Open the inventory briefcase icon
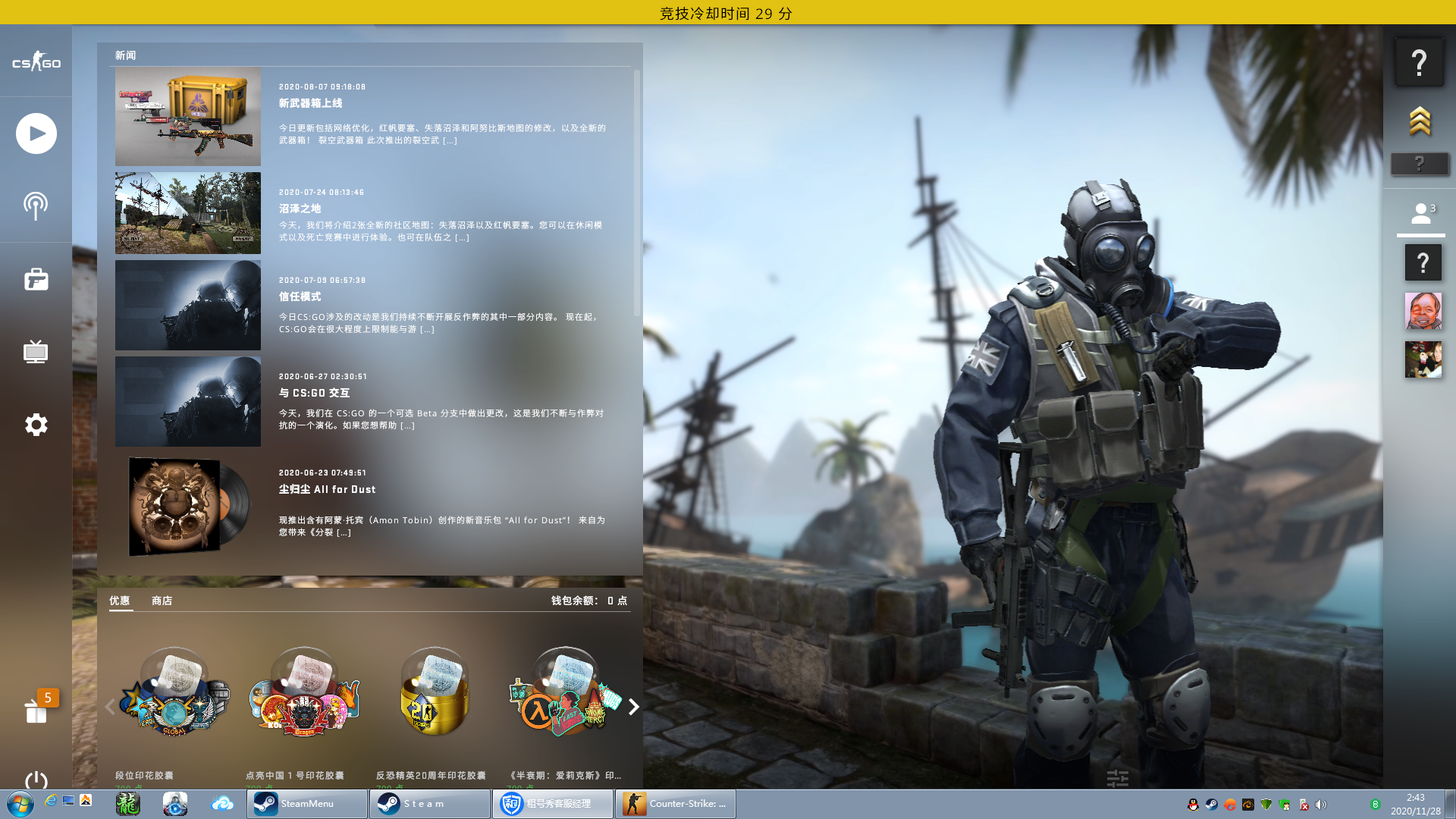 pos(36,279)
